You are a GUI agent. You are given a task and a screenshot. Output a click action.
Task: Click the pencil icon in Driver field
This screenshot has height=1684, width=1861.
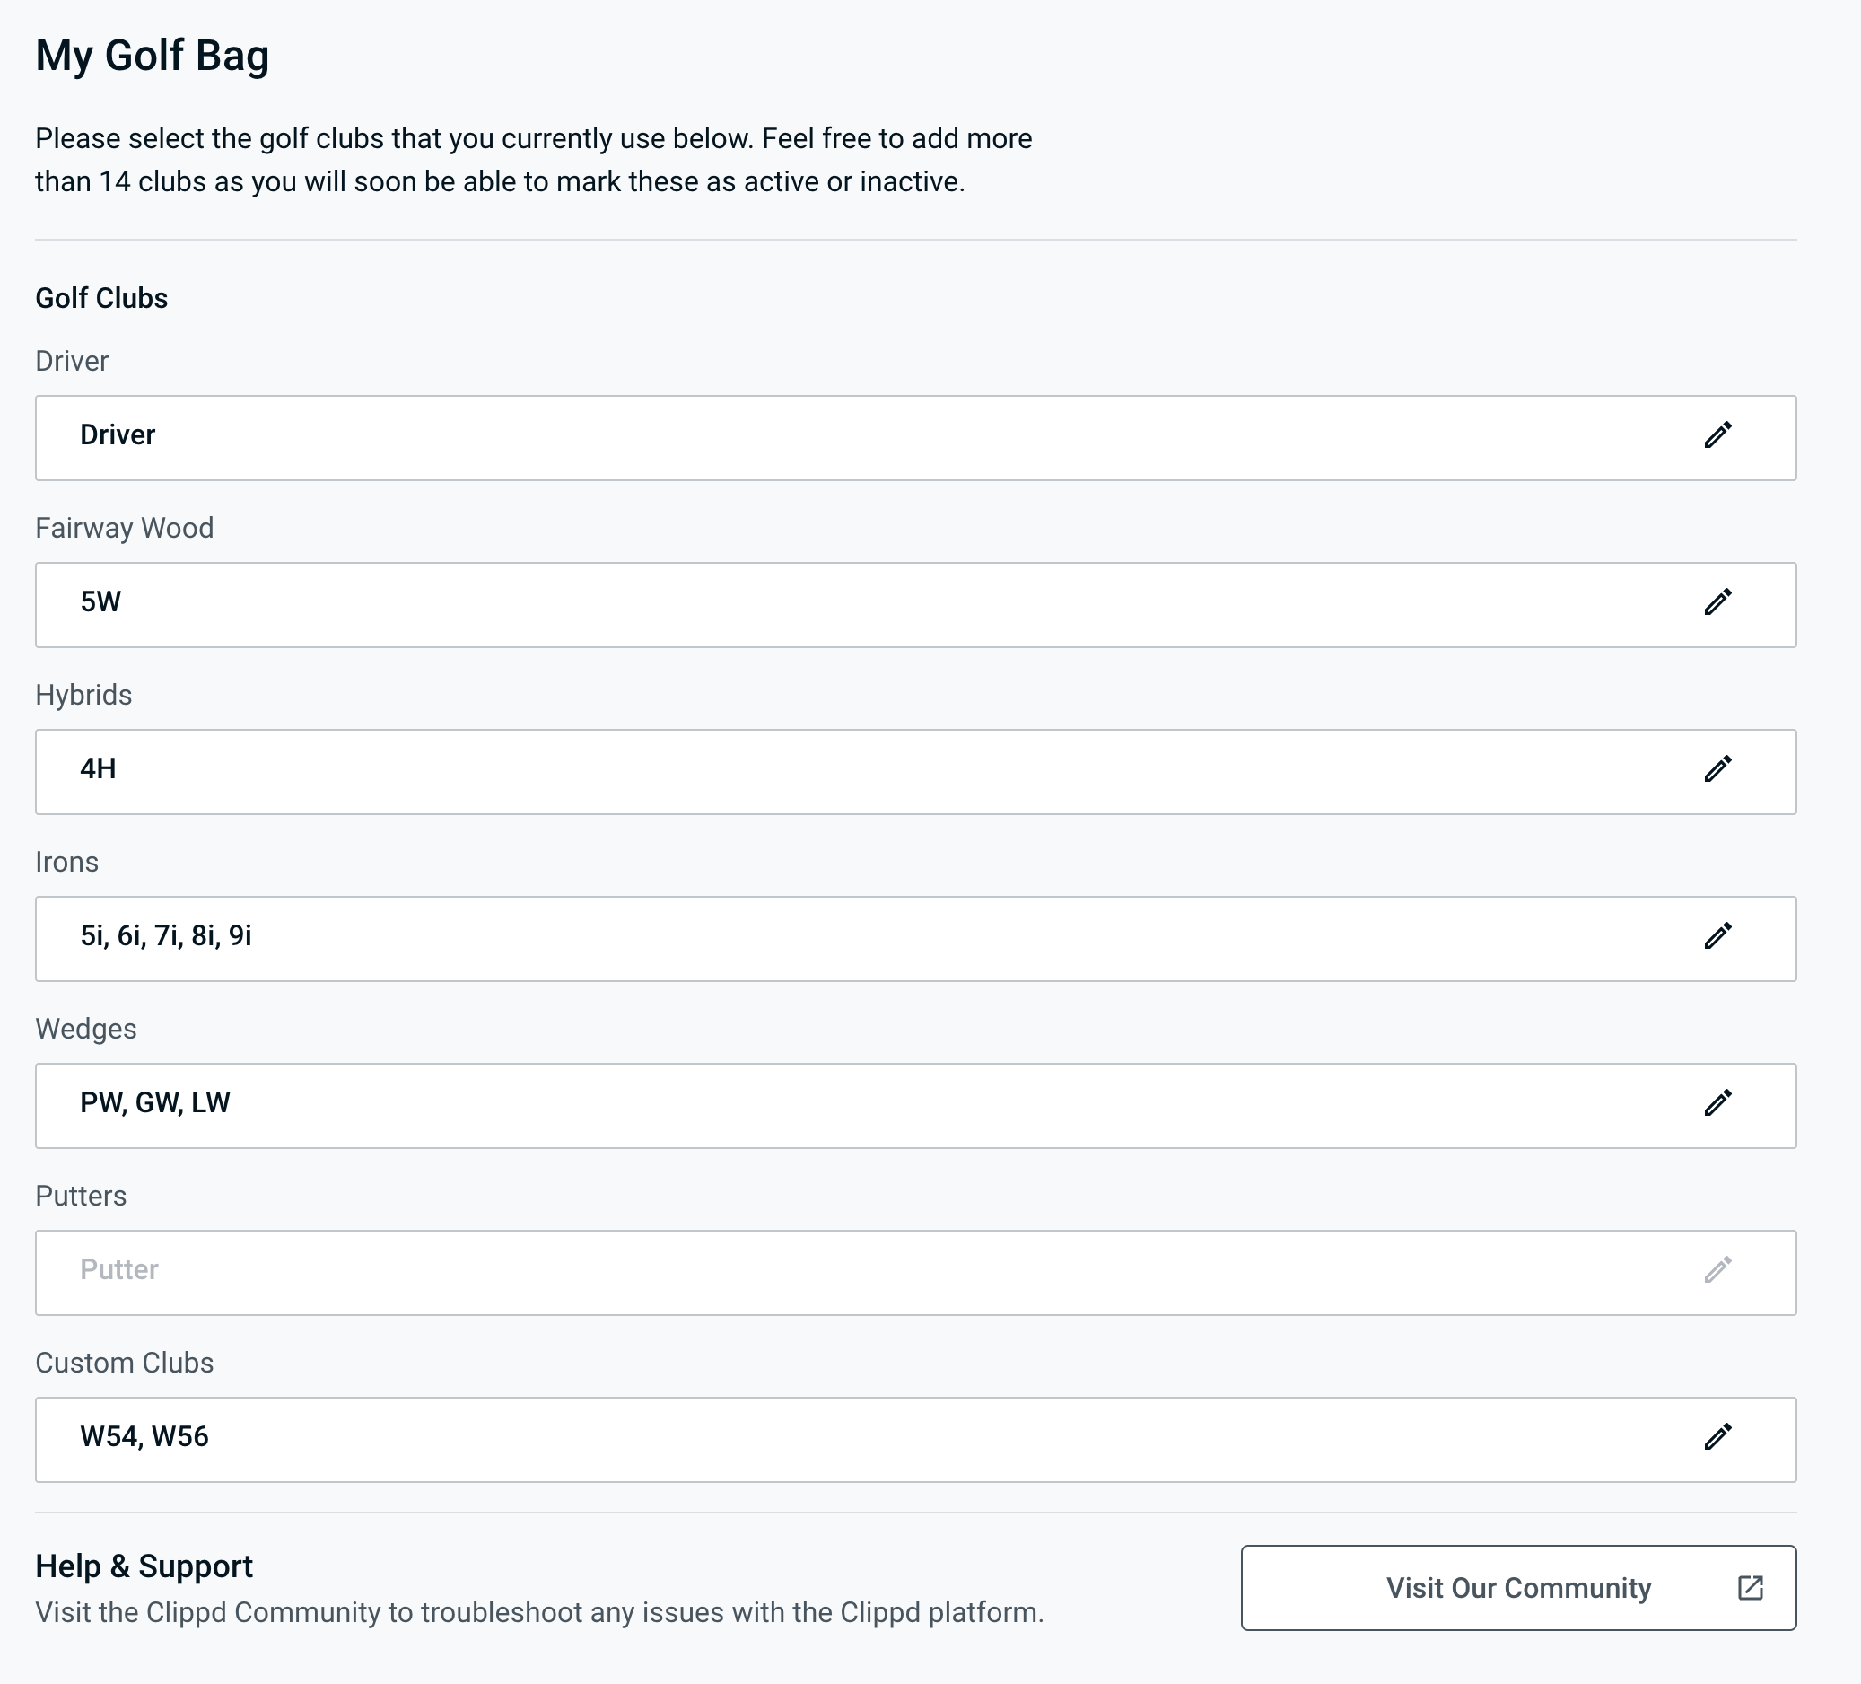[1717, 434]
